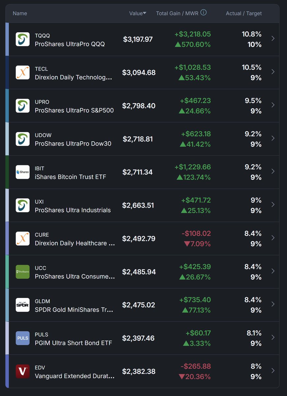Click the +$3,218.05 total gain
The image size is (287, 396).
tap(193, 34)
